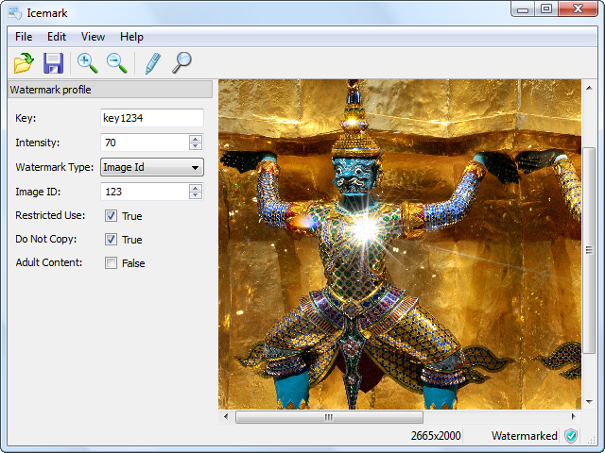Click the scroll up arrow
The height and width of the screenshot is (453, 605).
pyautogui.click(x=589, y=88)
